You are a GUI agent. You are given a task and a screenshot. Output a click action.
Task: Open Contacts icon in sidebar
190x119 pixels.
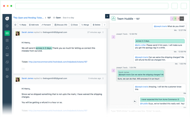tap(7, 40)
